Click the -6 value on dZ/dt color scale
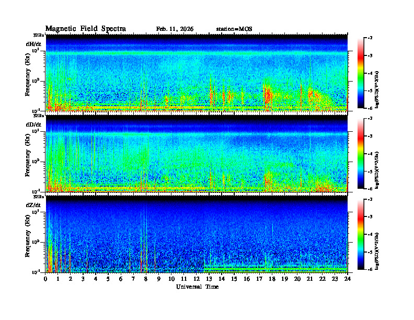Viewport: 414px width, 320px height. pos(370,269)
